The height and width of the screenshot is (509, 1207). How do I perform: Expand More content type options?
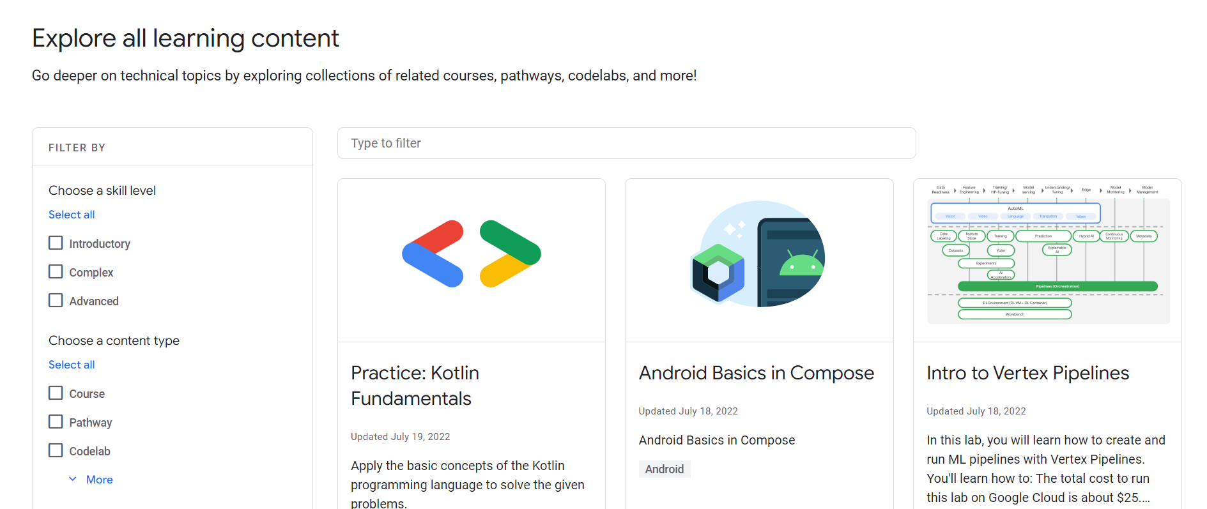[99, 480]
